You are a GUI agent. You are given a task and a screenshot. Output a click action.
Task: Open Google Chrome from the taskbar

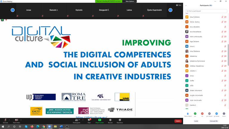coord(44,127)
